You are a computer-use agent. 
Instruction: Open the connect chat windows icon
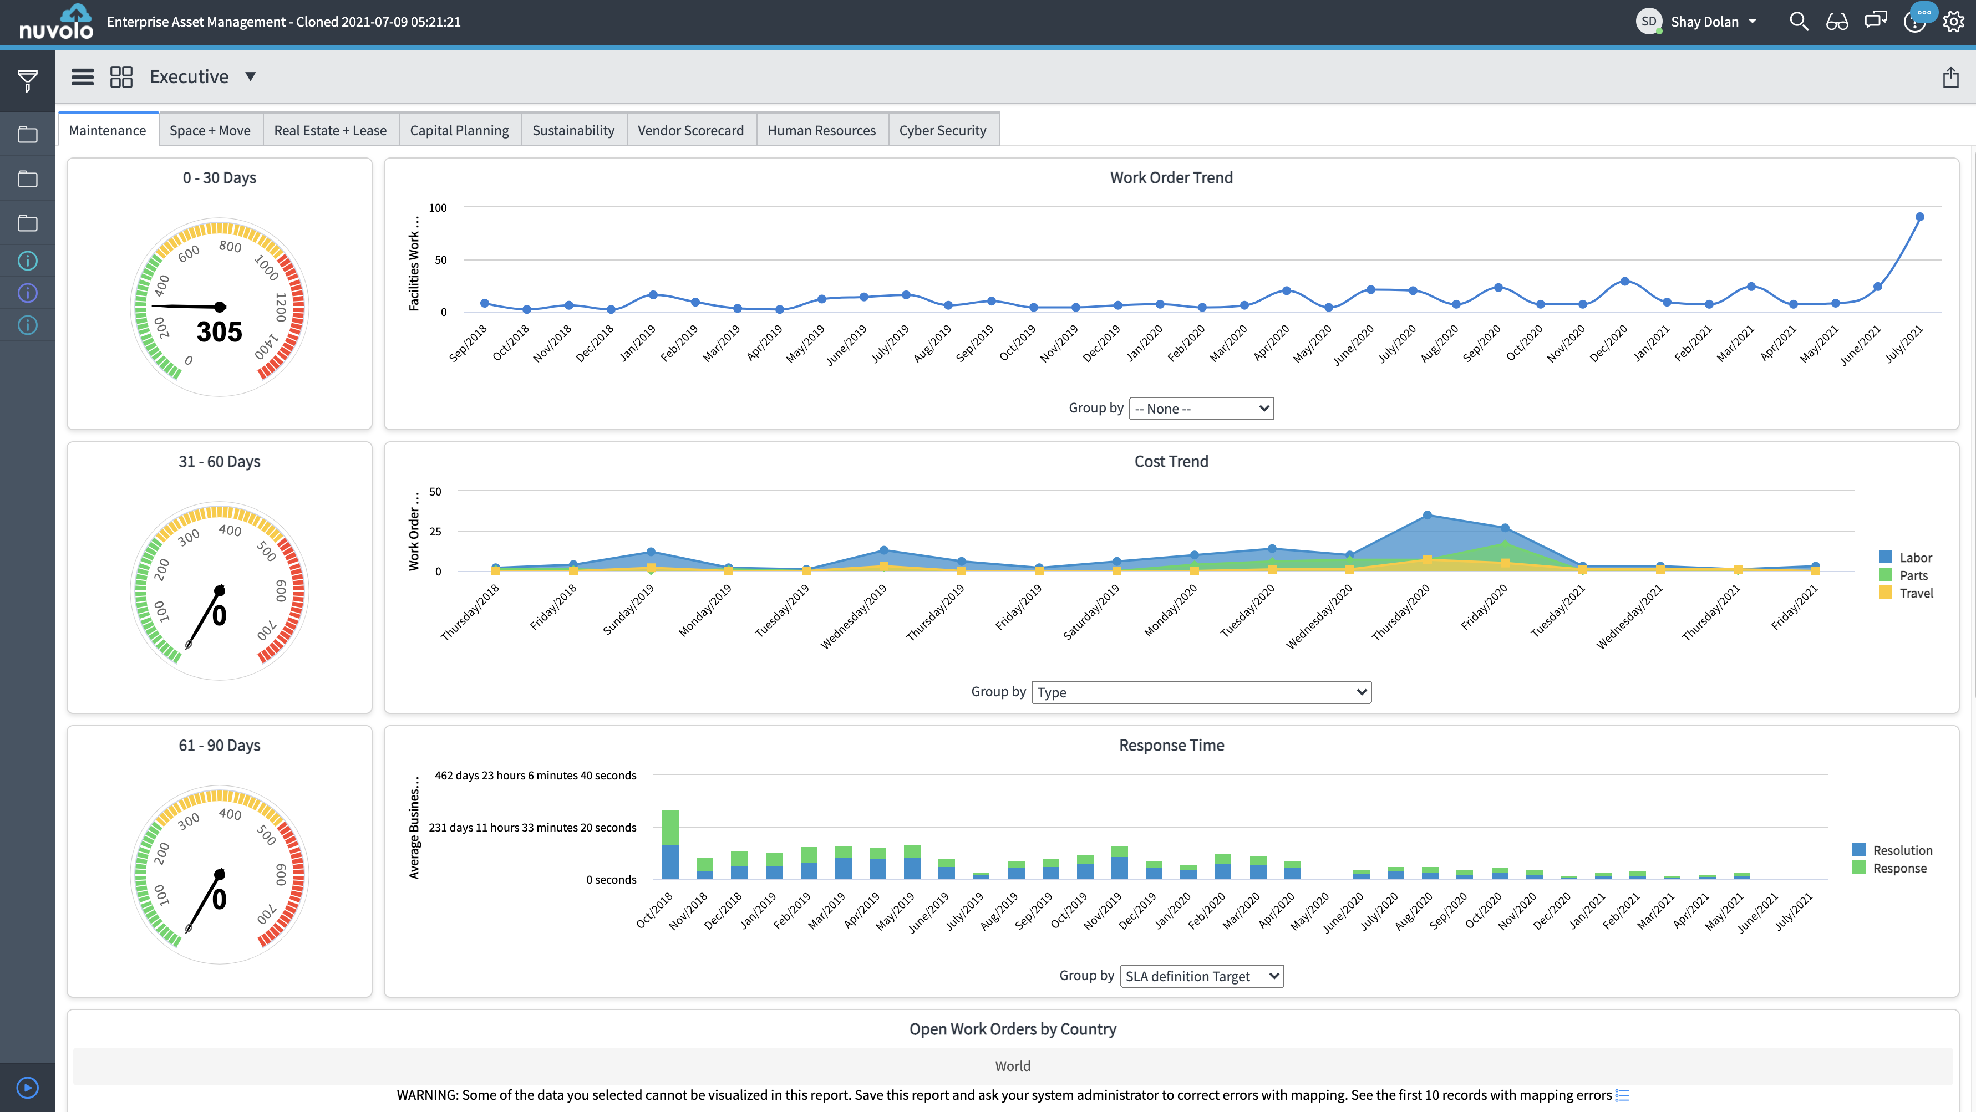point(1876,21)
